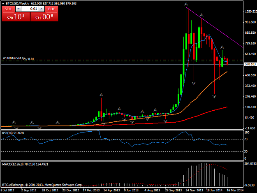Screen dimensions: 257x193
Task: Click the 9 Jun 2013 date label
Action: coord(131,190)
